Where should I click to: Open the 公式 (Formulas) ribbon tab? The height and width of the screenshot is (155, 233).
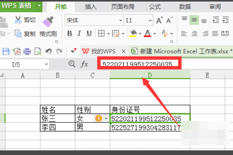[x=155, y=7]
